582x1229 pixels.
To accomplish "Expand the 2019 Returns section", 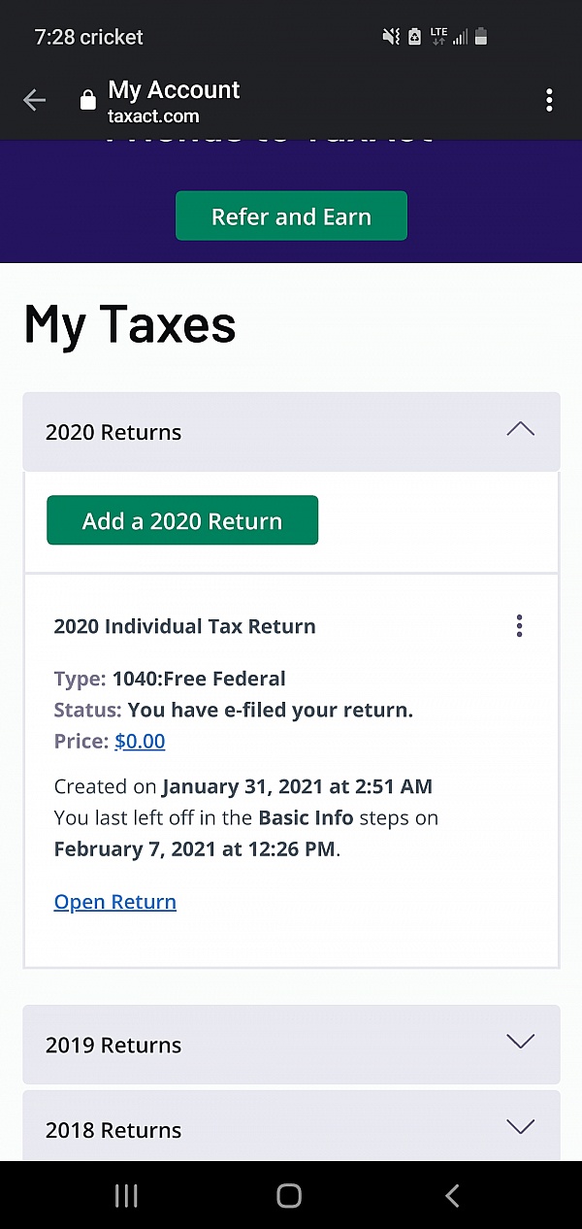I will click(520, 1043).
